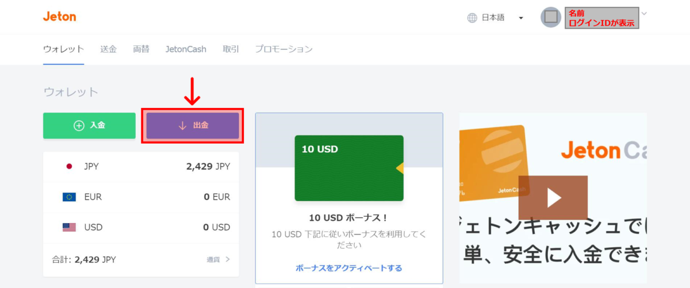Select the green 10 USD bonus card
690x288 pixels.
349,168
